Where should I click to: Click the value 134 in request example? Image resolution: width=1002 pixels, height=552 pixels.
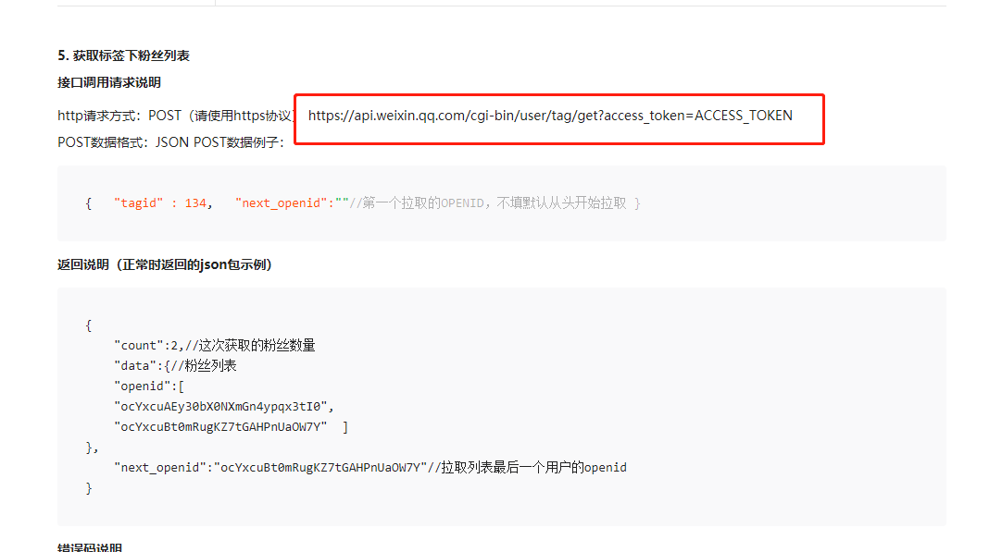pyautogui.click(x=195, y=202)
